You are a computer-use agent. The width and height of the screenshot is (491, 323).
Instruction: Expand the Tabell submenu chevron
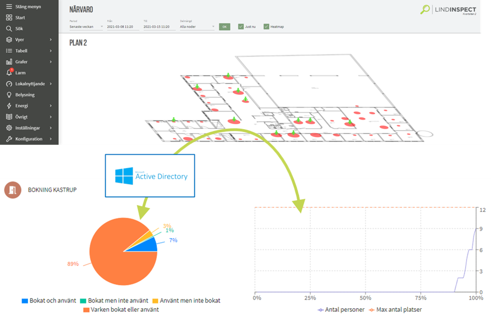point(51,51)
